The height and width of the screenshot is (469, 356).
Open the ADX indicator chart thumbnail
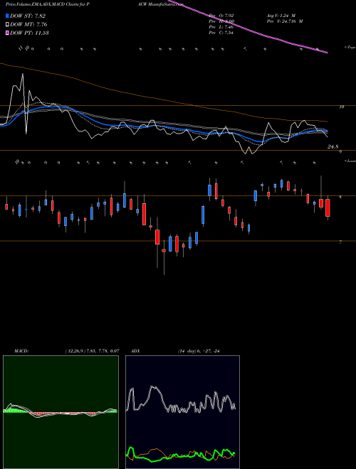point(182,412)
